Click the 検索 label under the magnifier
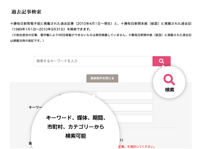The image size is (198, 149). [170, 90]
